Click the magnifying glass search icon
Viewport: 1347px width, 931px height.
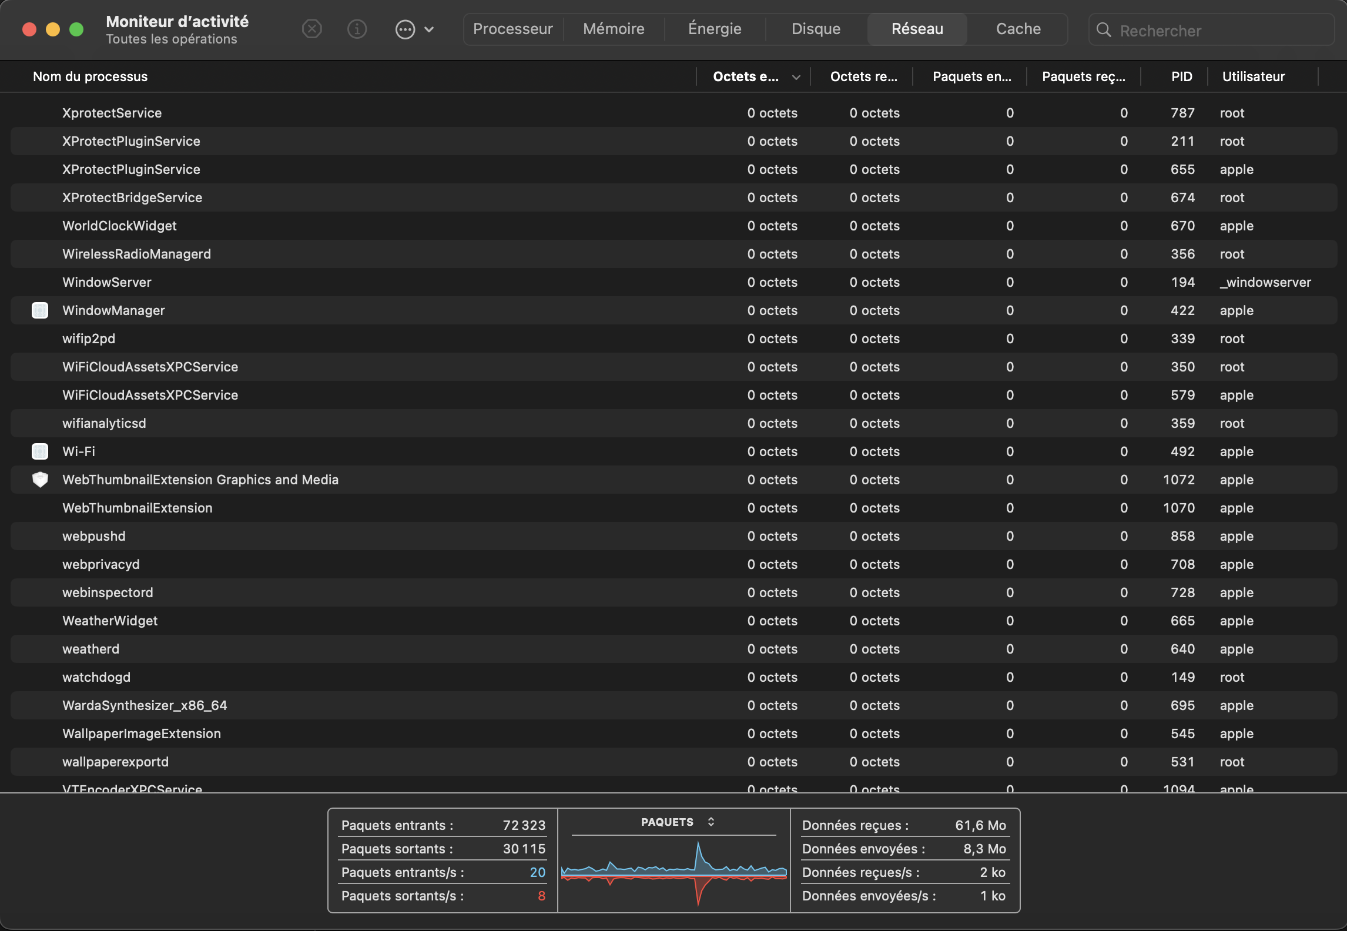tap(1104, 30)
